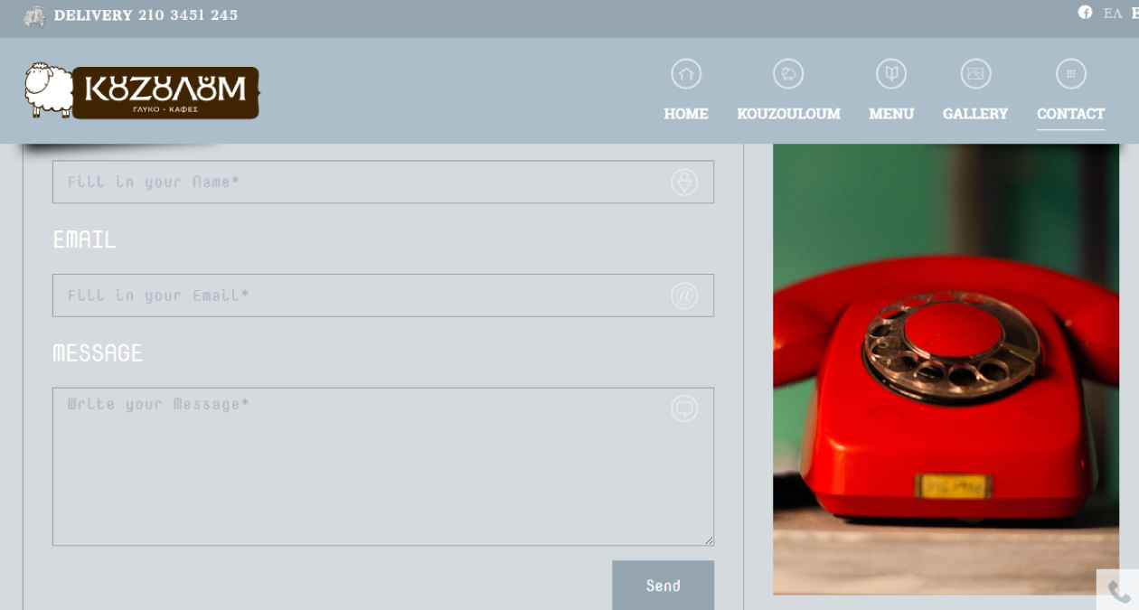Click the Gallery picture icon
Viewport: 1139px width, 610px height.
975,74
